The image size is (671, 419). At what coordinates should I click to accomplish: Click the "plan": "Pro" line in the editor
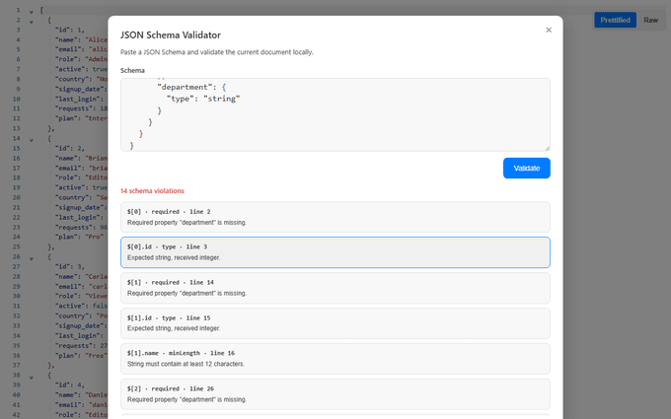[79, 237]
